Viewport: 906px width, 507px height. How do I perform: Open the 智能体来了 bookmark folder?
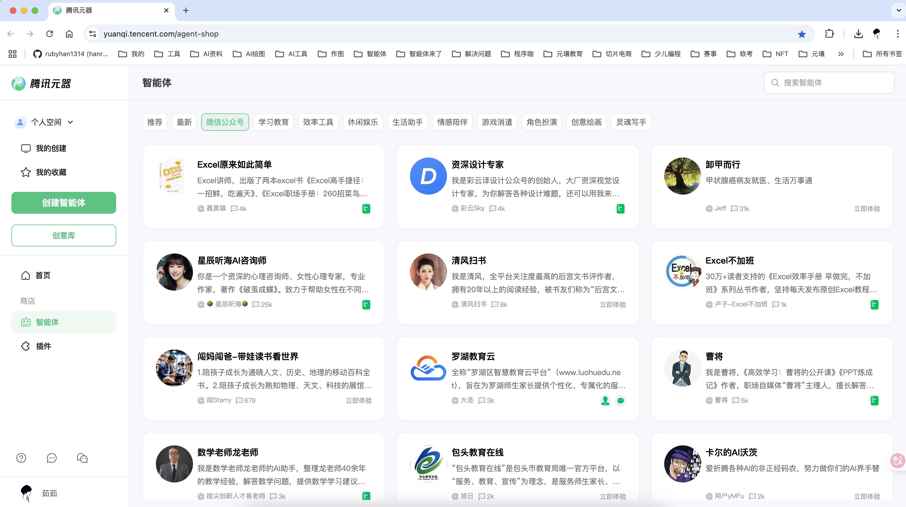point(419,54)
